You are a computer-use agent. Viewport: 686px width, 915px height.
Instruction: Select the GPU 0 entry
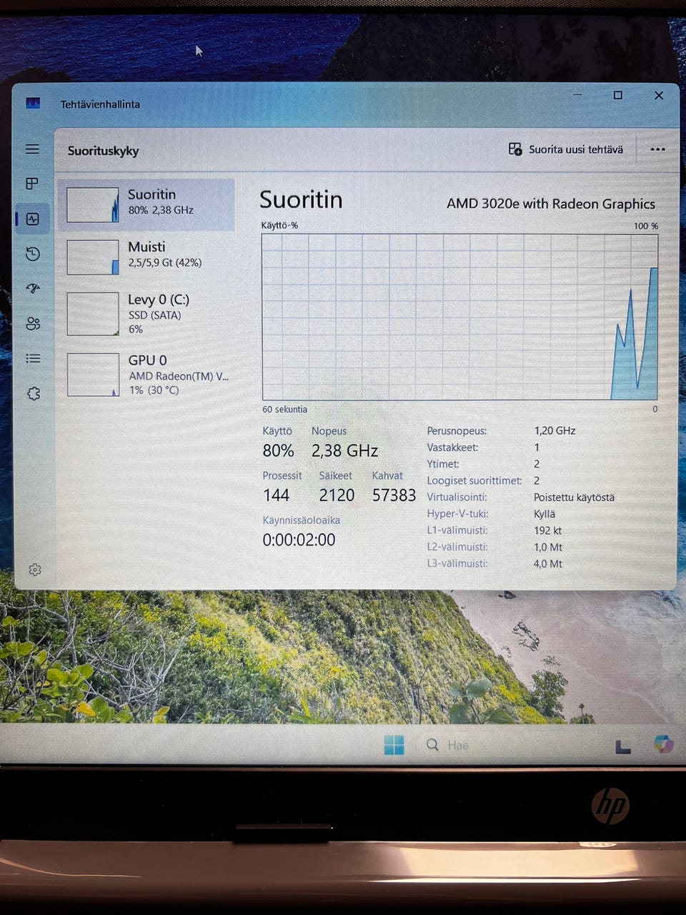click(146, 375)
